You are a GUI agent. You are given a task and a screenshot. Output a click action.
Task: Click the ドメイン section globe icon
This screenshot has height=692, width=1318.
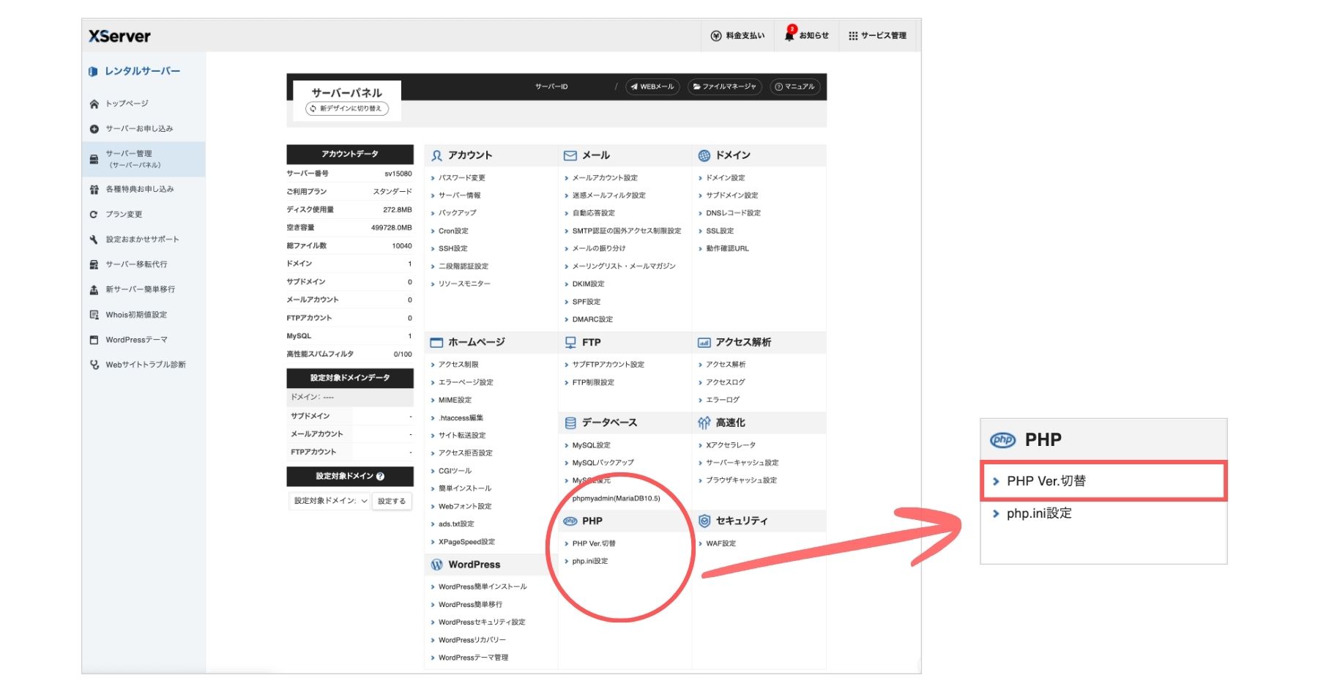(704, 155)
